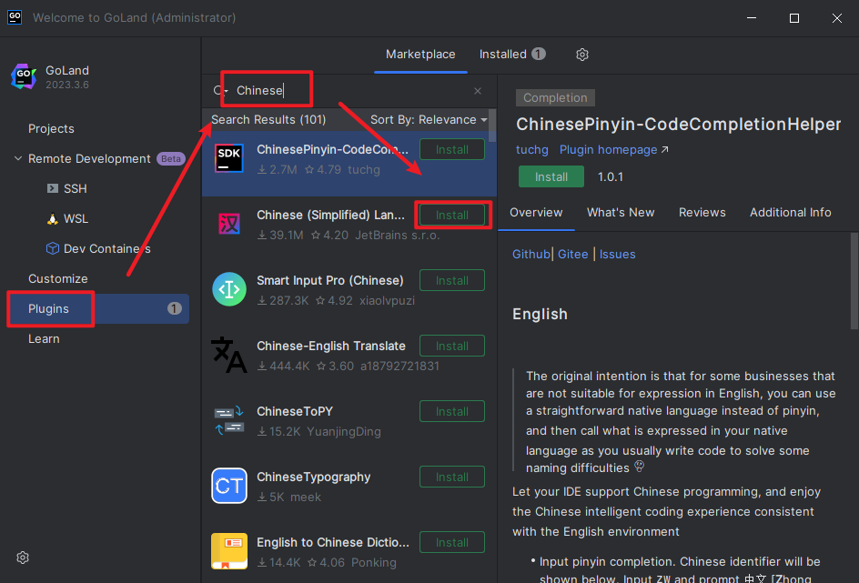859x583 pixels.
Task: Open the Additional Info tab
Action: tap(790, 213)
